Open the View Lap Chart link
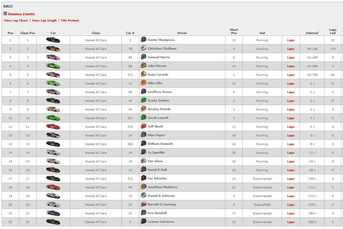Screen dimensions: 343x229 pos(16,20)
